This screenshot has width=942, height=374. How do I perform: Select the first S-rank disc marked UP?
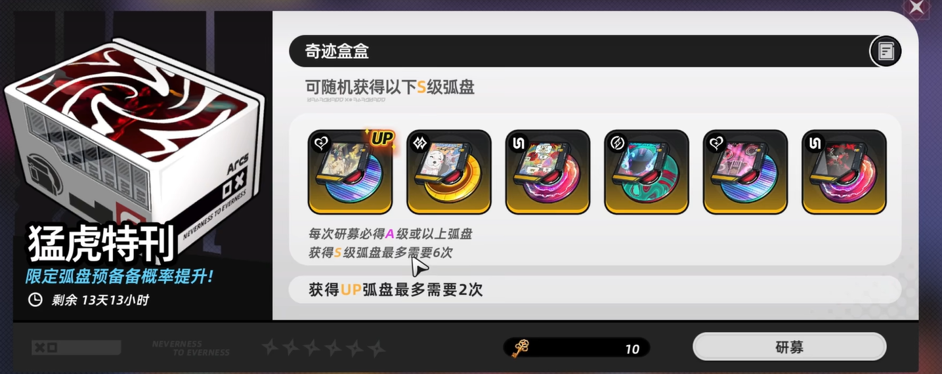click(x=350, y=172)
